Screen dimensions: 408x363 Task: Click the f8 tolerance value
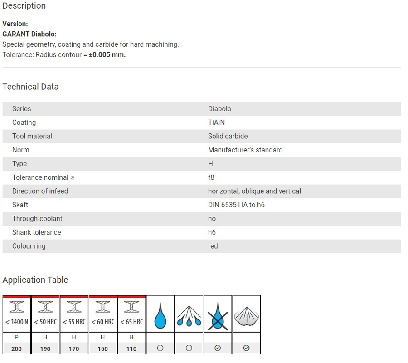[x=211, y=177]
